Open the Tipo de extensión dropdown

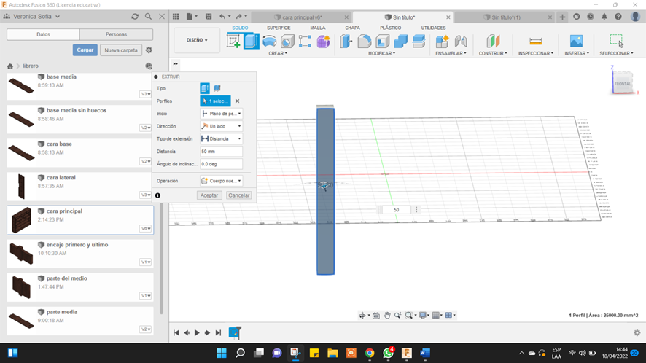[x=221, y=138]
